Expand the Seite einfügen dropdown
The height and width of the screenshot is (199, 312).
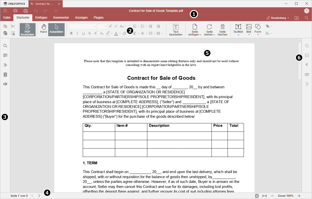195,30
